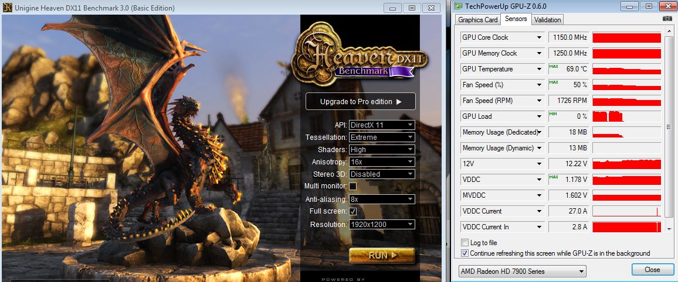The image size is (678, 282).
Task: Switch to the Graphics Card tab
Action: (478, 20)
